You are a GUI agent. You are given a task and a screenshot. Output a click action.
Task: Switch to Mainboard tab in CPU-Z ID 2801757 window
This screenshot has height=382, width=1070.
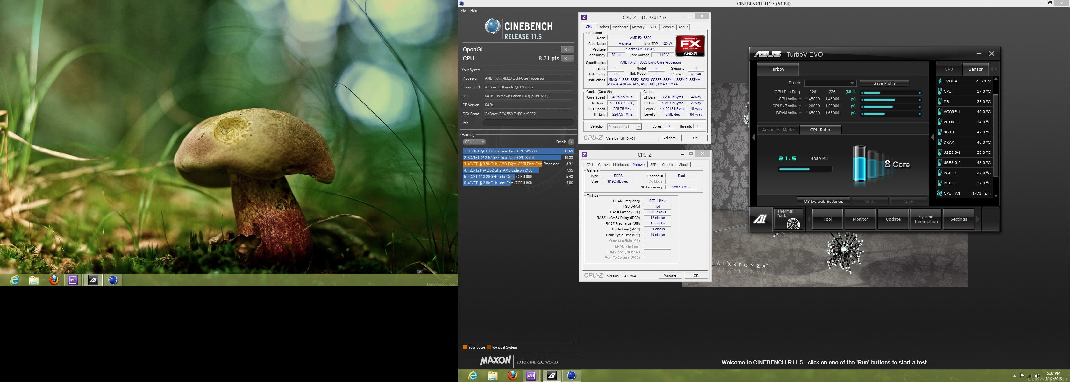pos(620,27)
